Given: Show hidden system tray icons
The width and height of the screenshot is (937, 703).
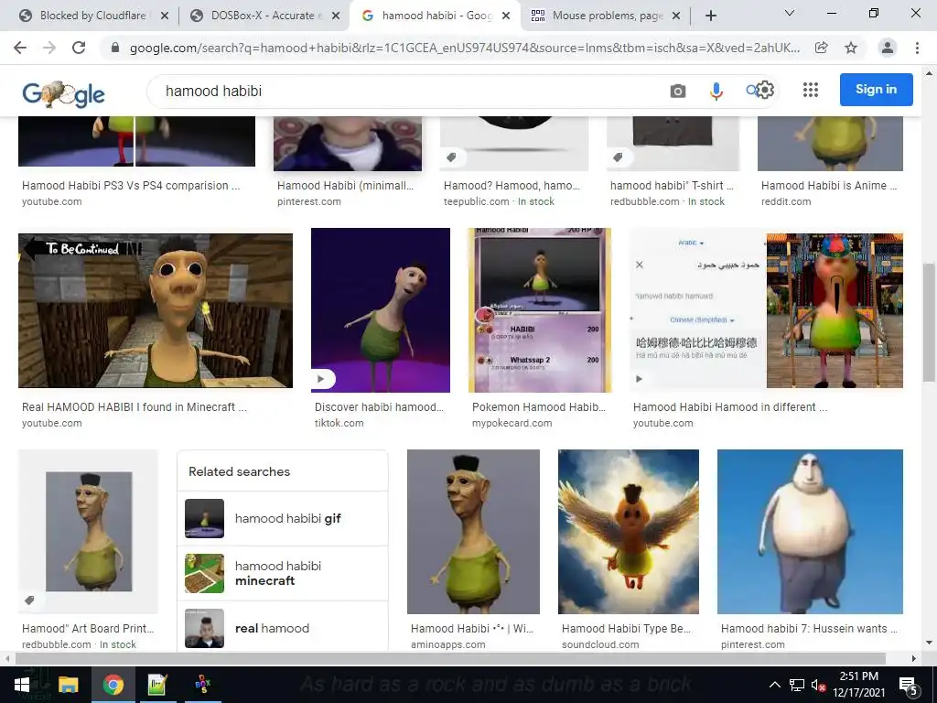Looking at the screenshot, I should [x=774, y=685].
